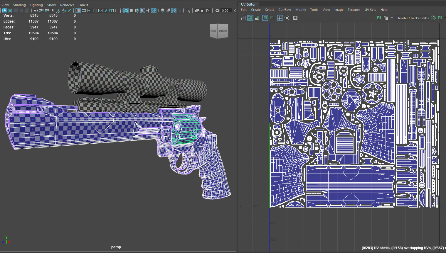
Task: Open the viewport View menu
Action: tap(5, 5)
